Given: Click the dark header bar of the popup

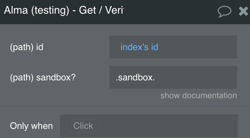Looking at the screenshot, I should [x=171, y=12].
